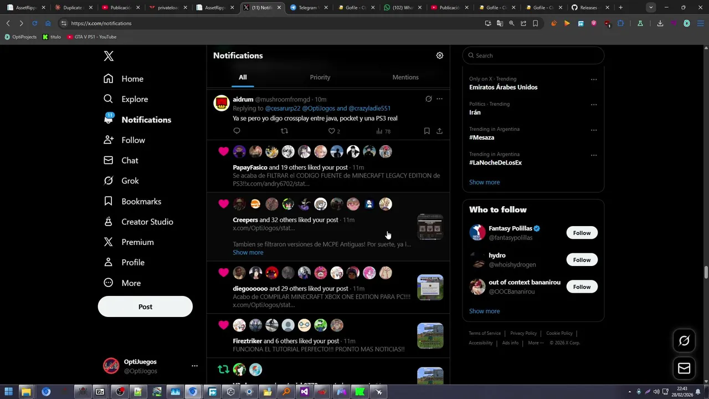Follow hydro account

tap(582, 260)
